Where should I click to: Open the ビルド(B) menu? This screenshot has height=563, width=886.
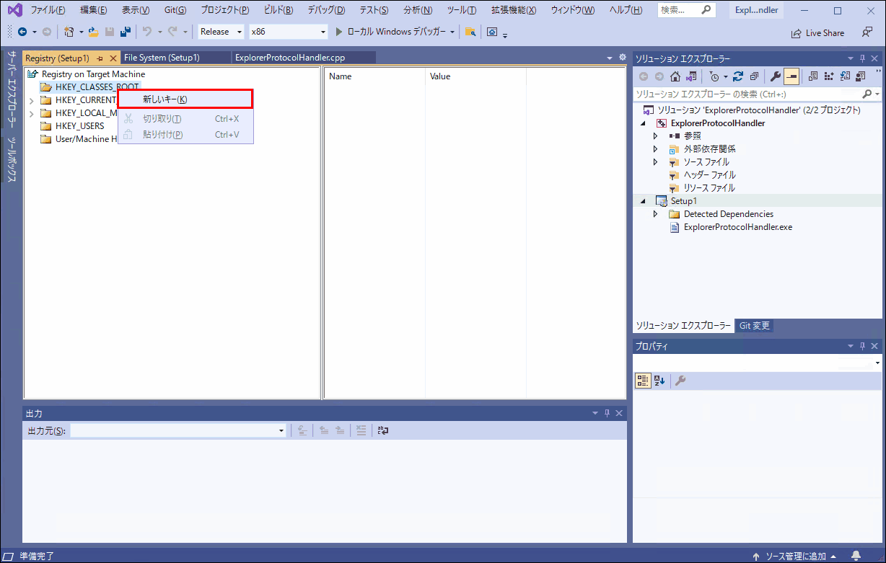point(279,11)
